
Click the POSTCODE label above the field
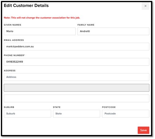pyautogui.click(x=109, y=107)
